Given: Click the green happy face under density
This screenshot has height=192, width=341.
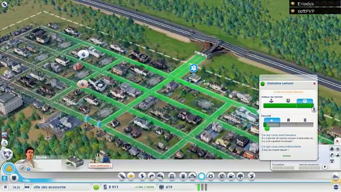Looking at the screenshot, I should pos(267,129).
